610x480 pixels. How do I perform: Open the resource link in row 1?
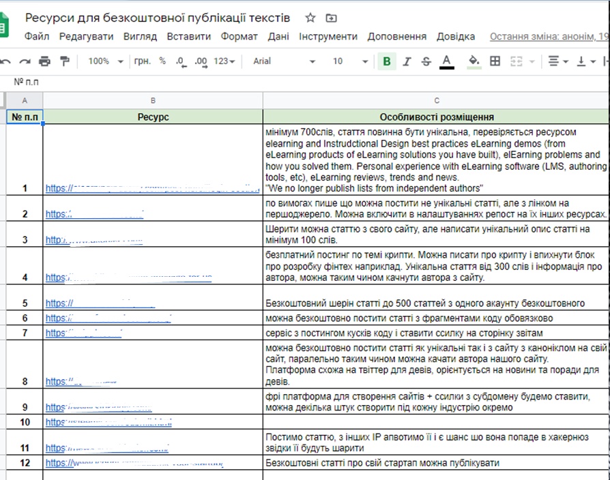point(153,188)
